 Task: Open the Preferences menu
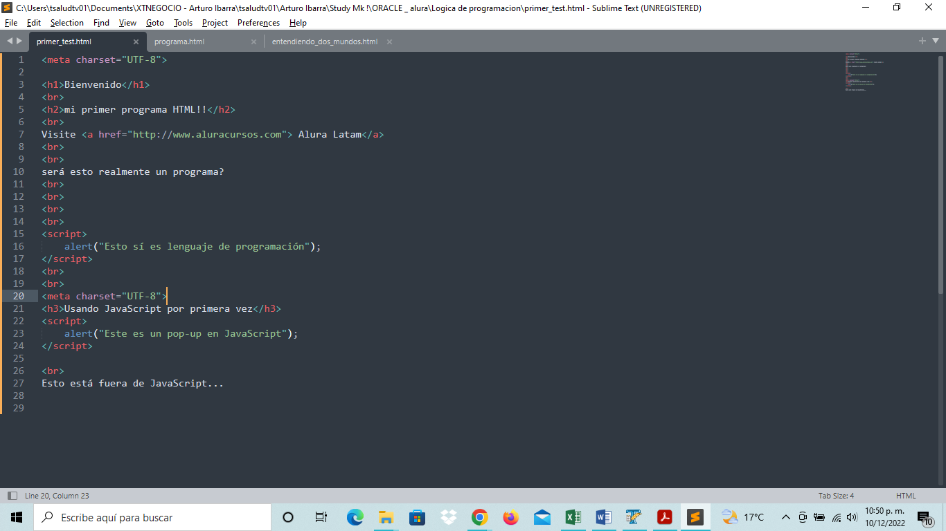point(258,23)
